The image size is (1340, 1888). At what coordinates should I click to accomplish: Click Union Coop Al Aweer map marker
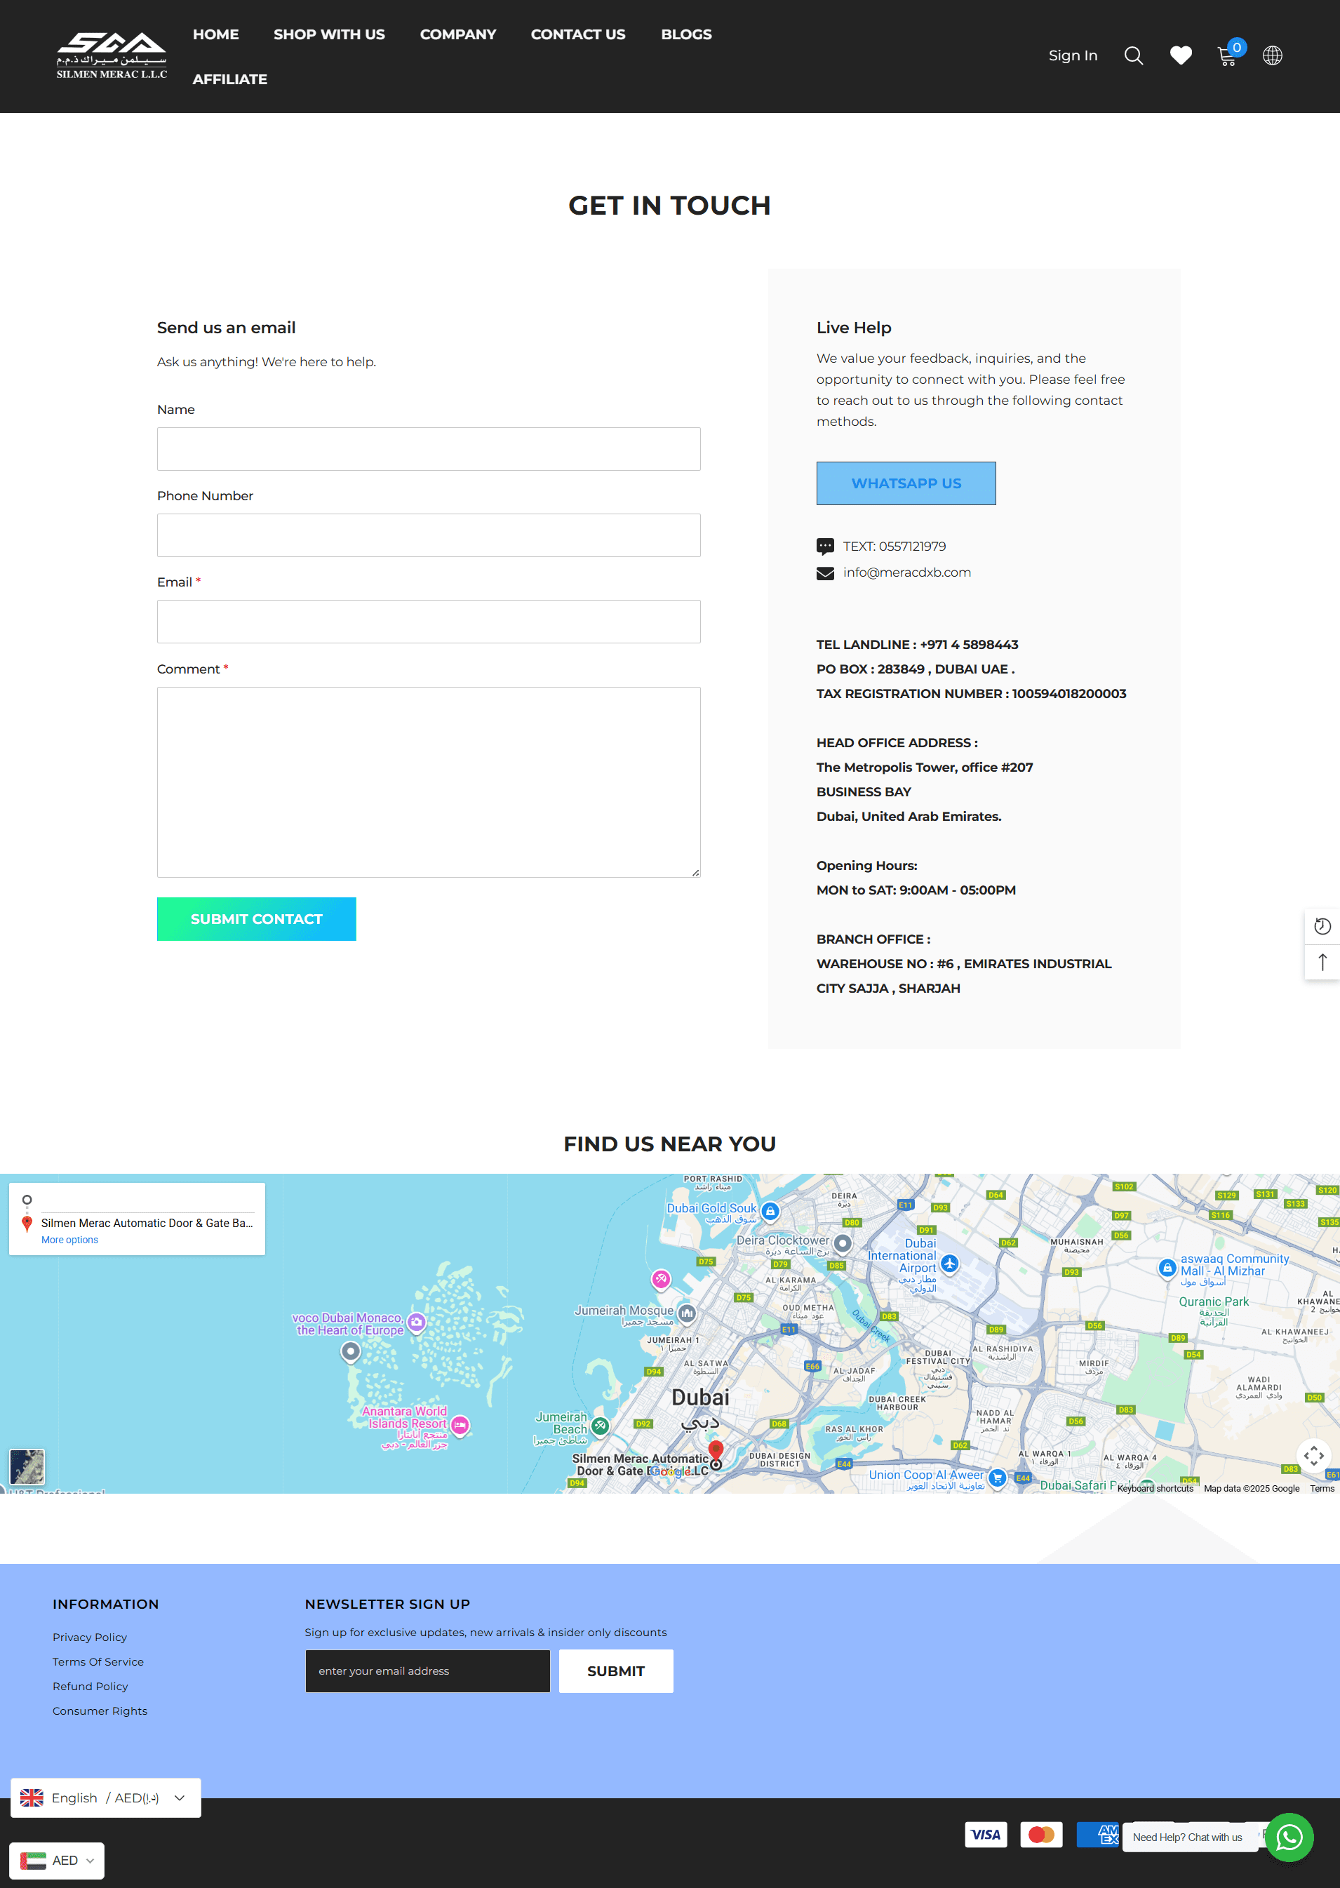click(997, 1477)
